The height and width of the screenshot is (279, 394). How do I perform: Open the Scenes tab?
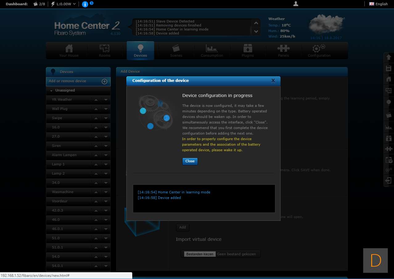coord(176,51)
